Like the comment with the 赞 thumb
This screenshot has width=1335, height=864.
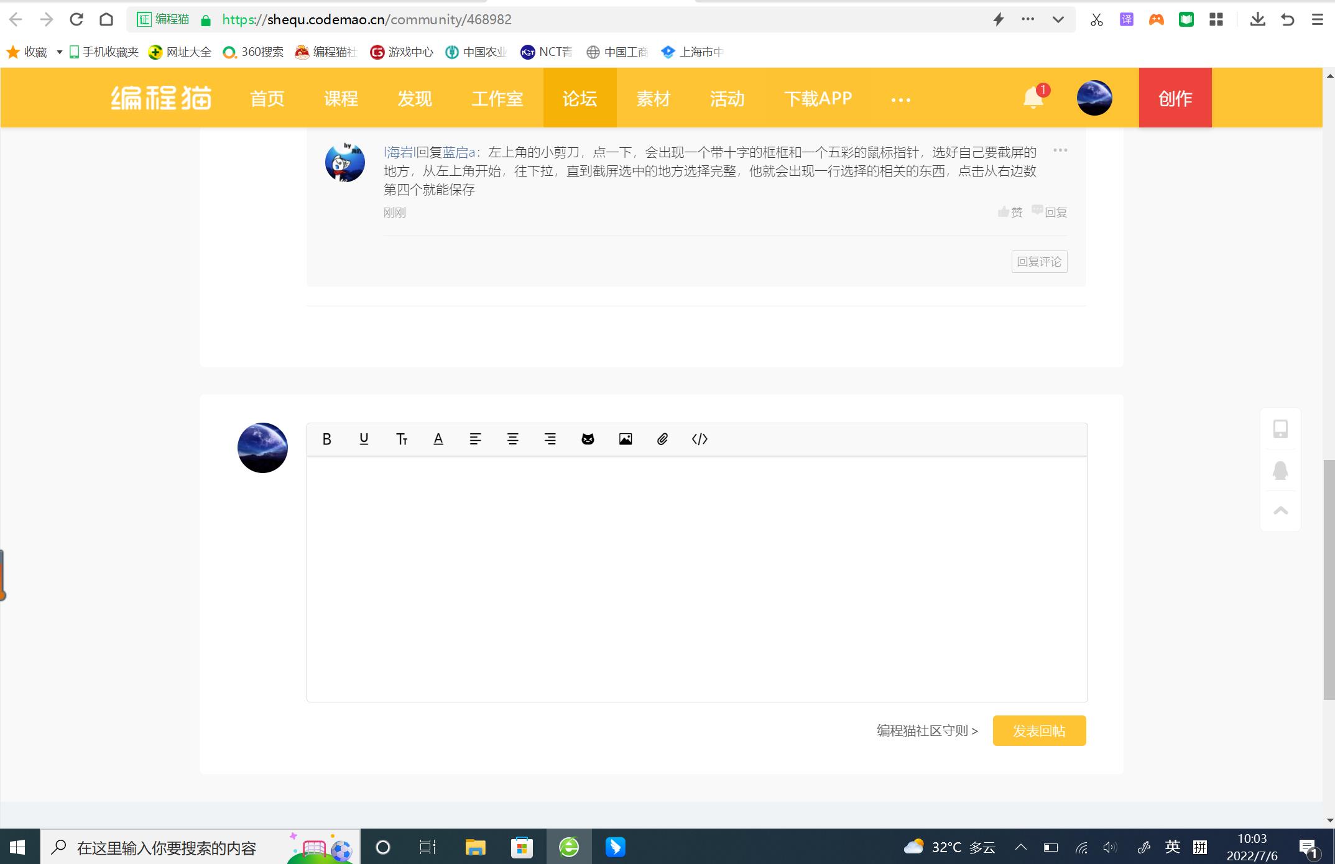[1010, 213]
